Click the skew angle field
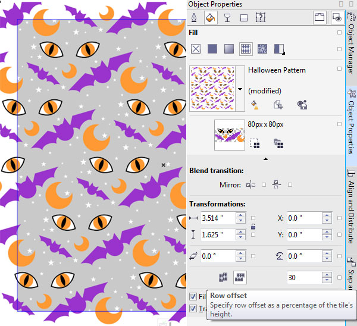 [218, 256]
